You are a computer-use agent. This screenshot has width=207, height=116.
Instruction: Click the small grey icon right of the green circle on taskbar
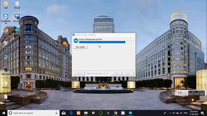coord(108,113)
